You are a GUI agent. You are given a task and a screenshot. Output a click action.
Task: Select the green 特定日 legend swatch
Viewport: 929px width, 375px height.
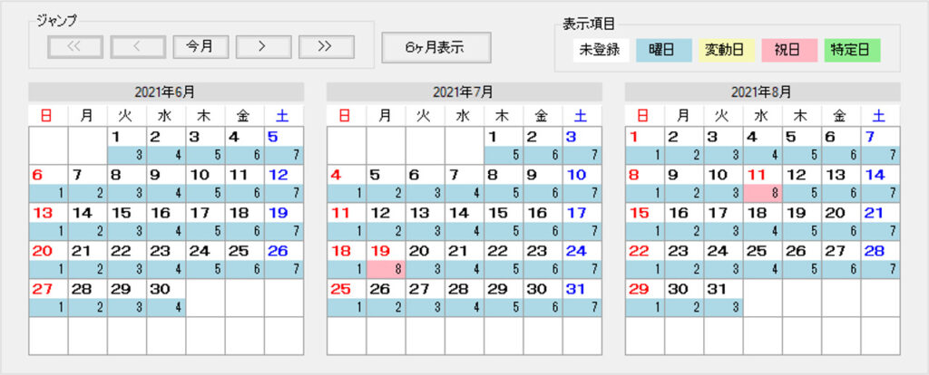pos(853,50)
